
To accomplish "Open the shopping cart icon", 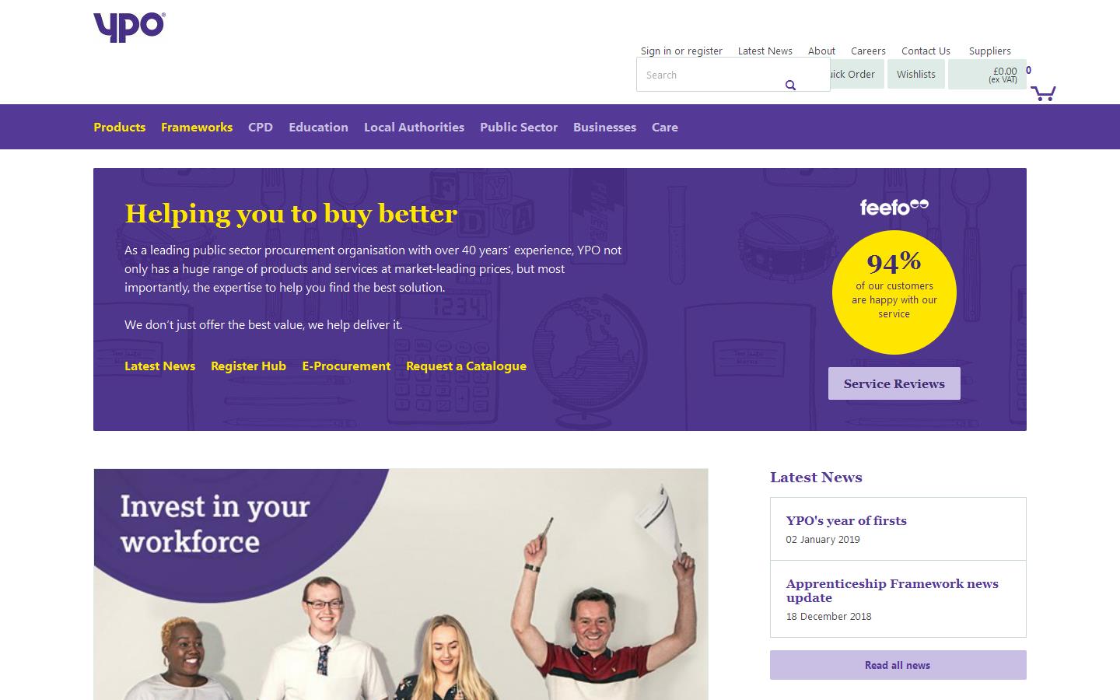I will (1043, 93).
